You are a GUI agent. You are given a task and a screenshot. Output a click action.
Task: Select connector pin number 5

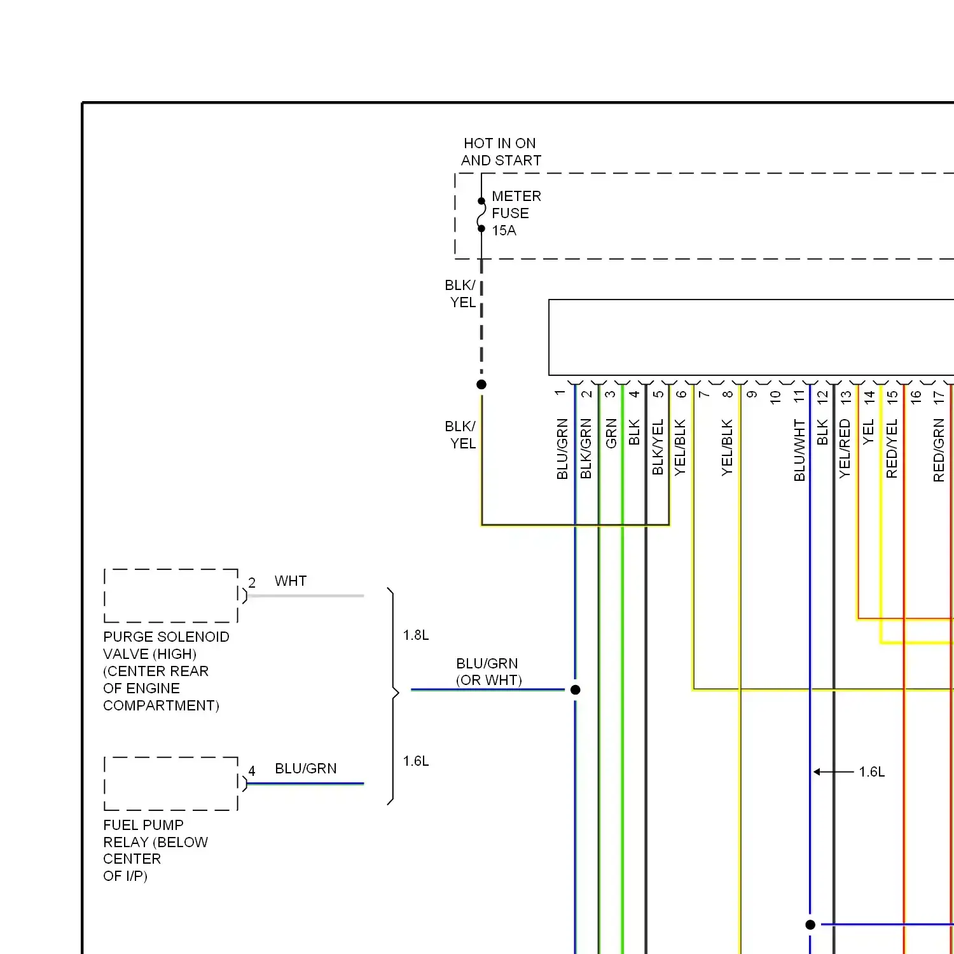(x=658, y=394)
